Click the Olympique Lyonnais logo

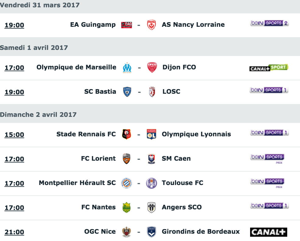click(151, 134)
